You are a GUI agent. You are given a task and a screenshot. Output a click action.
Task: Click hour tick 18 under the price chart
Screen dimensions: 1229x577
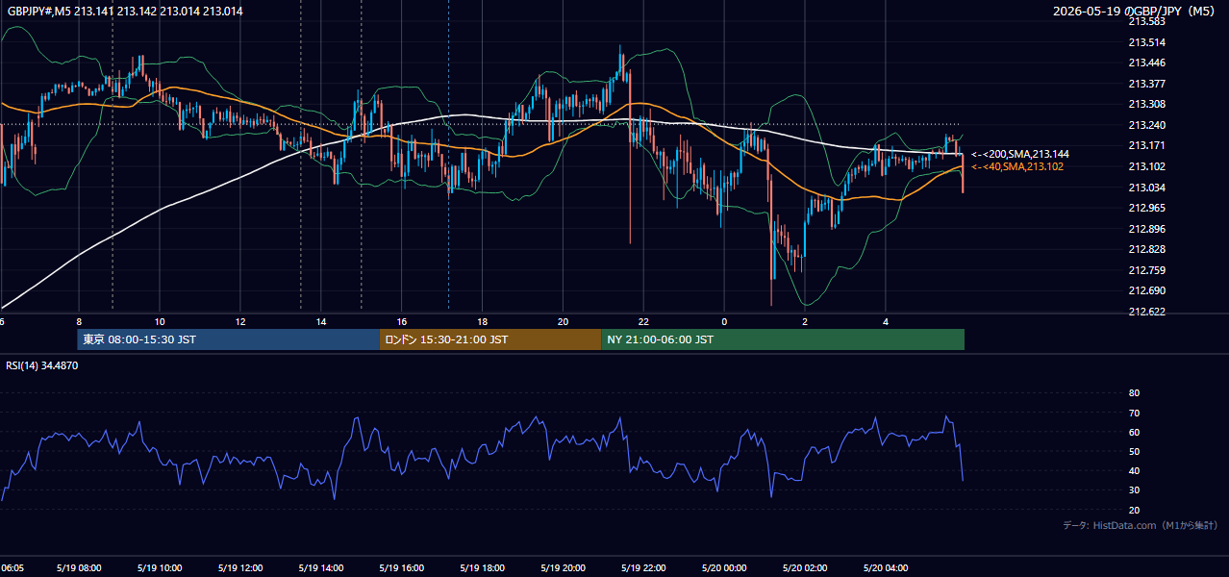tap(483, 322)
